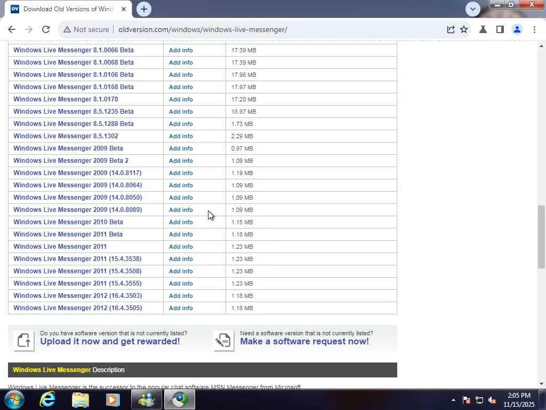The image size is (546, 410).
Task: Open Action Center flag icon
Action: tap(467, 400)
